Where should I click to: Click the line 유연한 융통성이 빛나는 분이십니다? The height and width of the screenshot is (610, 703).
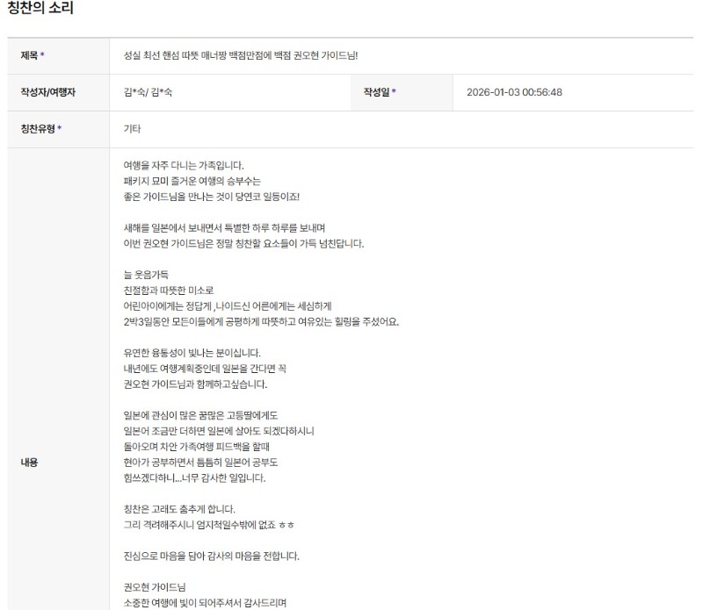click(x=192, y=353)
